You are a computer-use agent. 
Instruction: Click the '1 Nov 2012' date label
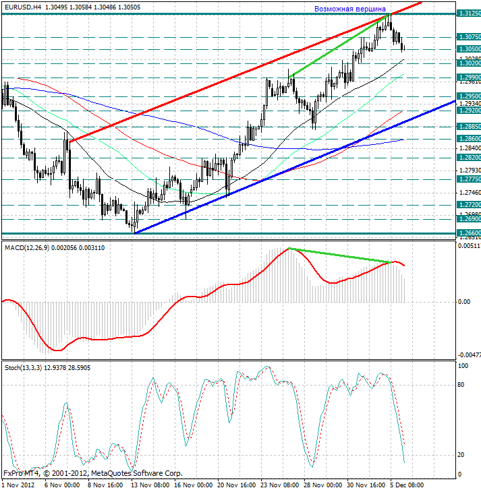[x=18, y=485]
